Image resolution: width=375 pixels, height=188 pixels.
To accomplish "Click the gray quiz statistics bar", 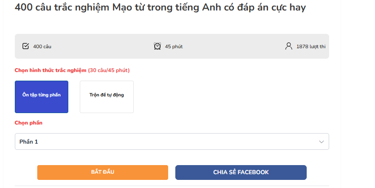I will coord(172,46).
